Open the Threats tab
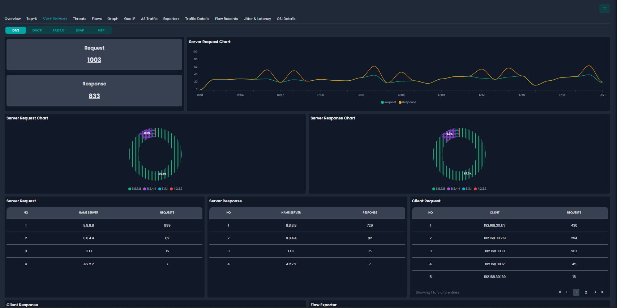 80,19
